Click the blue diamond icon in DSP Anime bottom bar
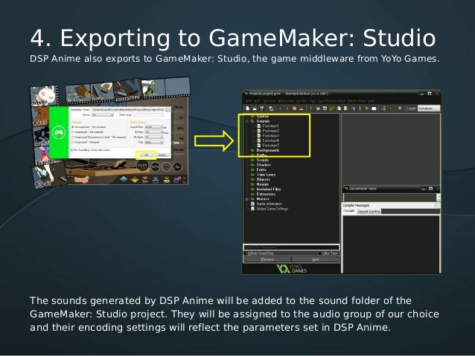 coord(124,179)
